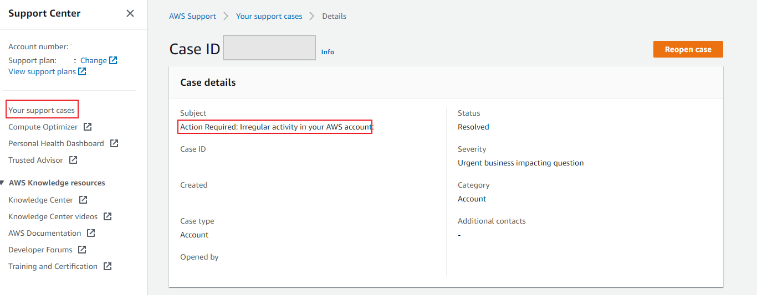Click the Account value under Case type
This screenshot has width=757, height=295.
[194, 235]
